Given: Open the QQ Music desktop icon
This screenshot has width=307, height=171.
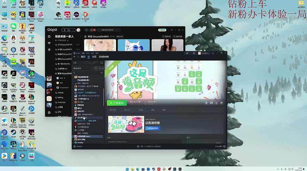Looking at the screenshot, I should (67, 3).
